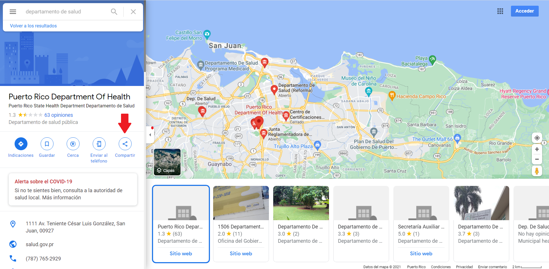Click the Trujillo Alto Plaza shopping marker
The width and height of the screenshot is (549, 269).
coord(317,145)
